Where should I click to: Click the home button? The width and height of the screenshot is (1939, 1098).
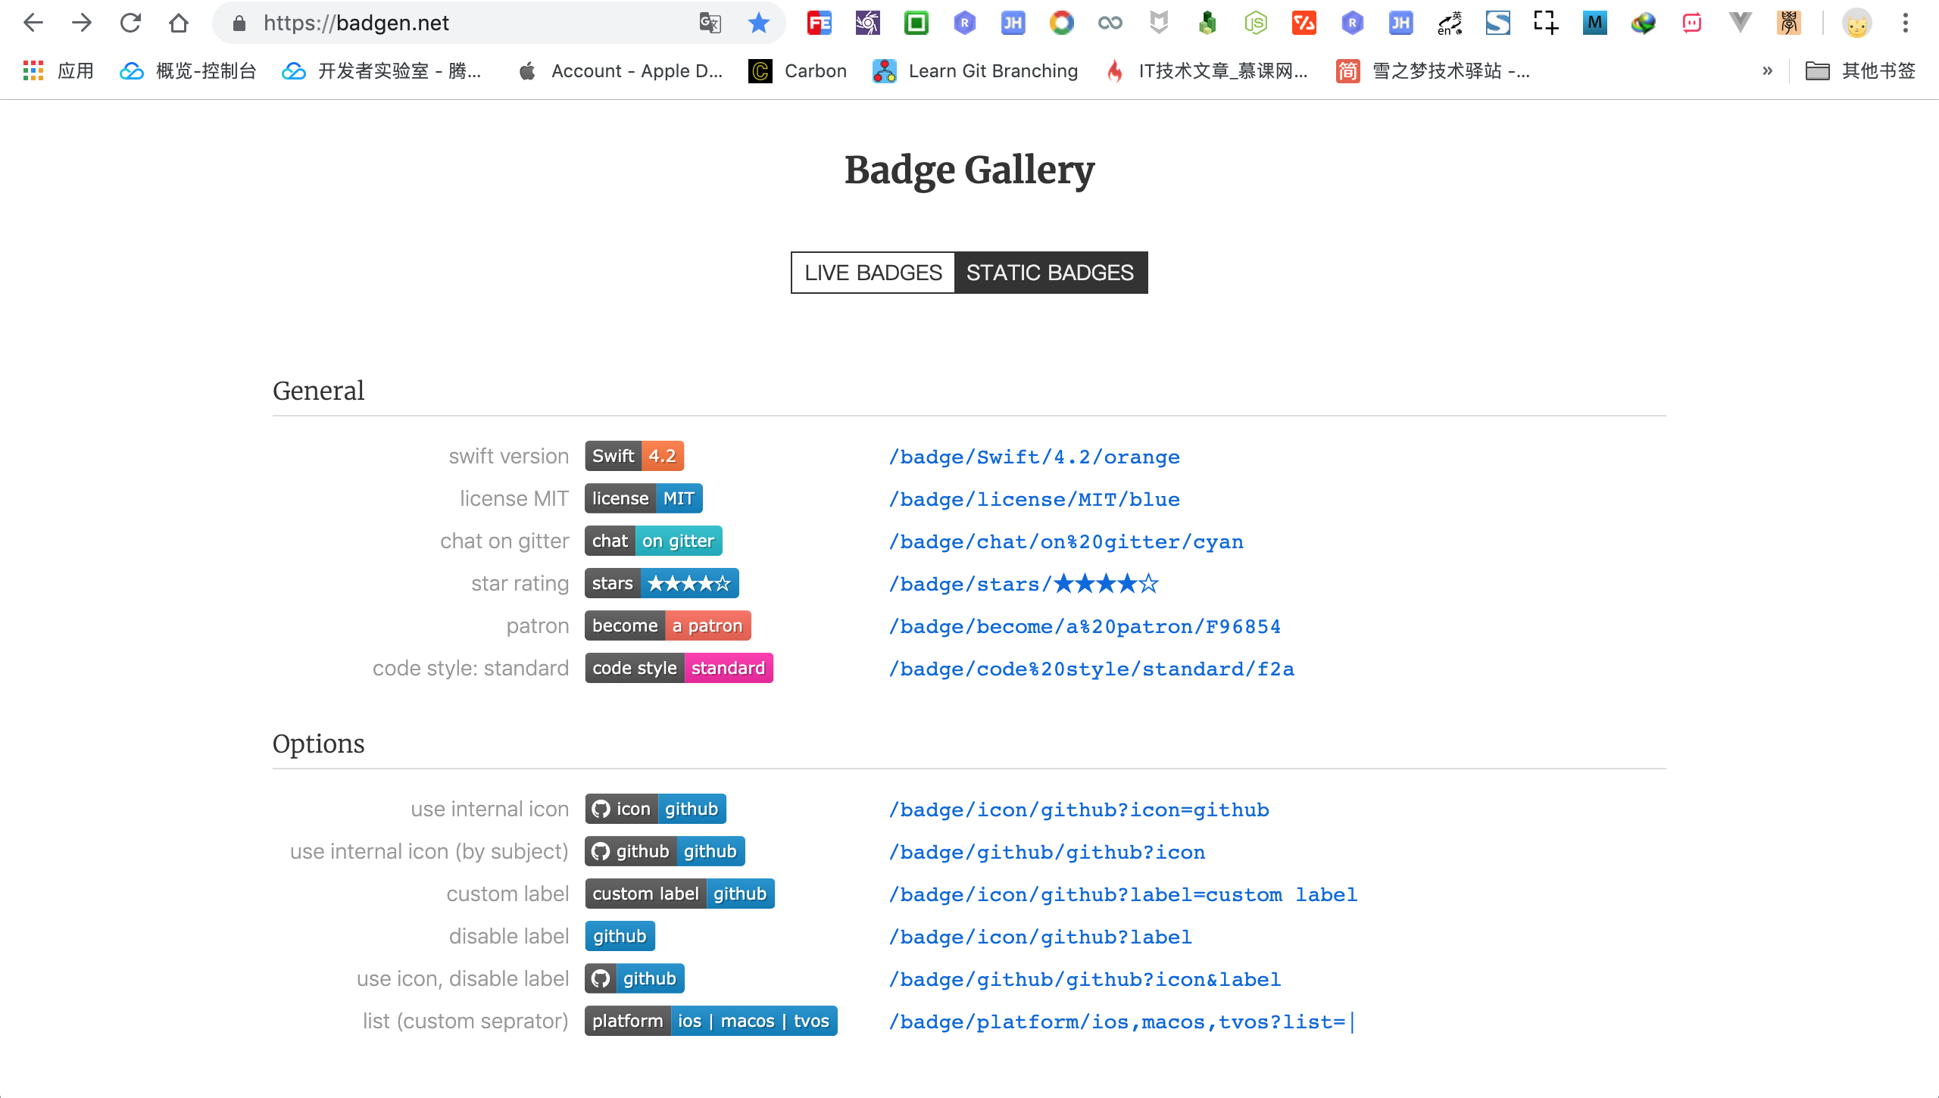[x=179, y=23]
